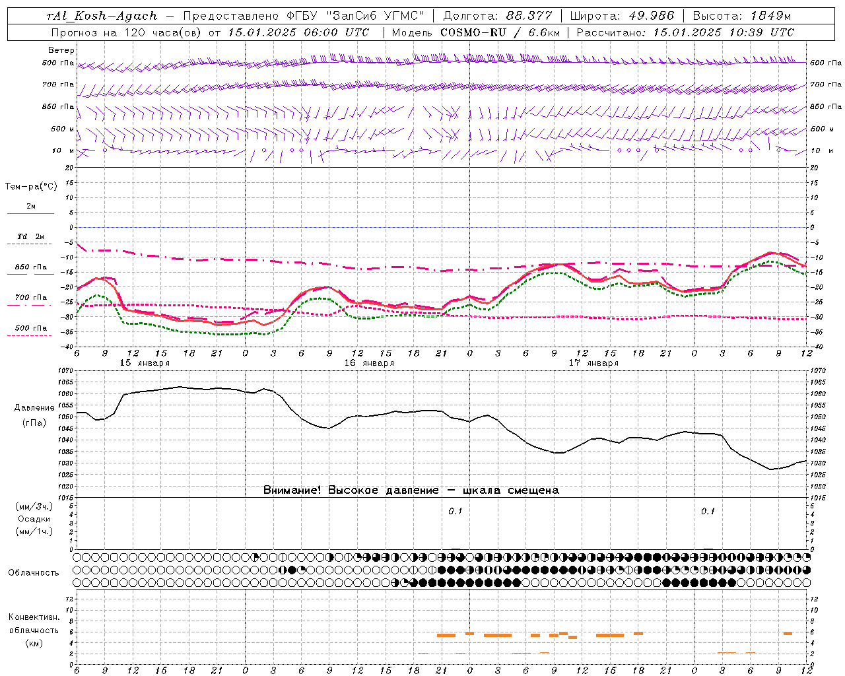Click the "Рассчитано: 15.01.2025 10:39 UTC" timestamp
Image resolution: width=845 pixels, height=676 pixels.
pyautogui.click(x=685, y=32)
